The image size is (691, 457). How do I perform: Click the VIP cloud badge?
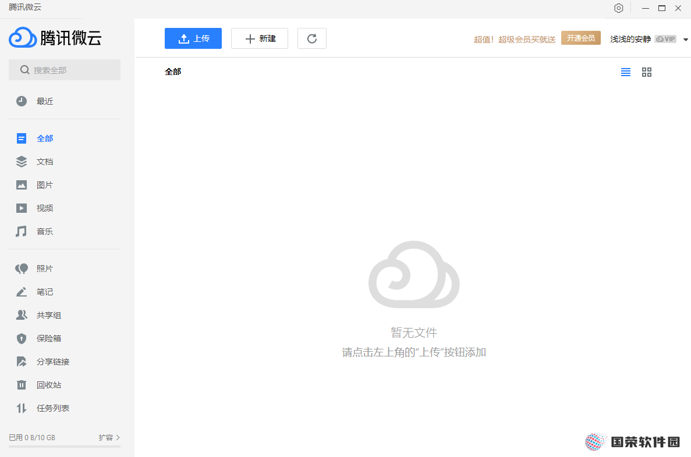tap(665, 39)
